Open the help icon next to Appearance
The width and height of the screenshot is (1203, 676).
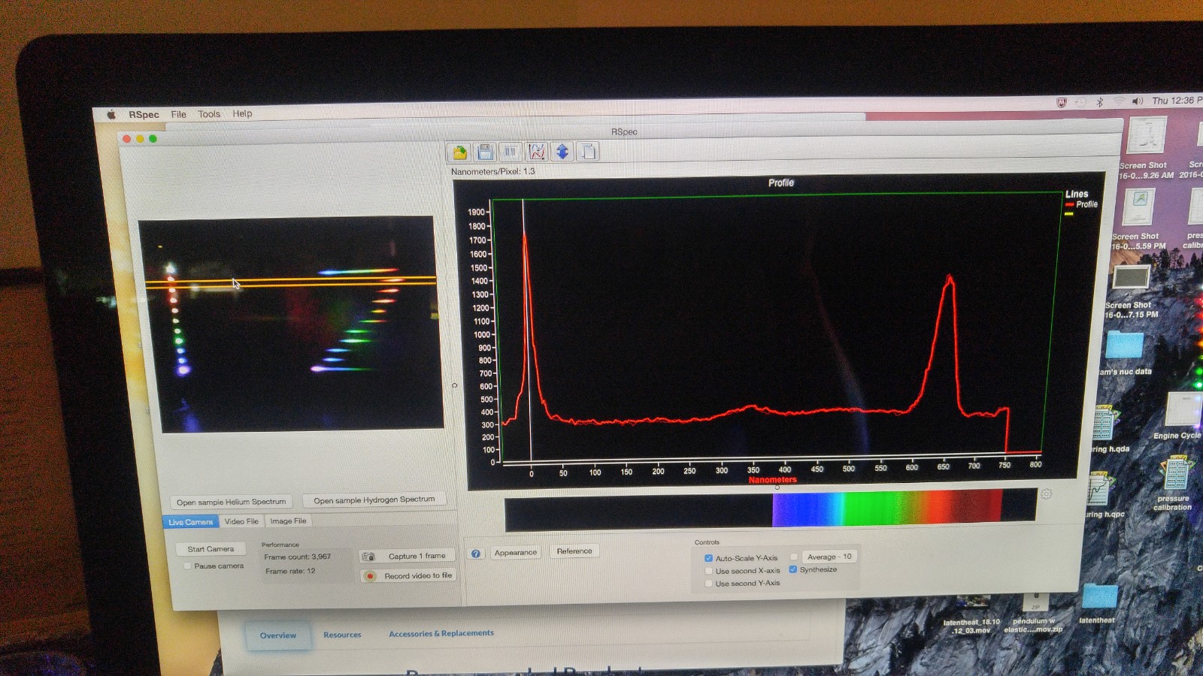pyautogui.click(x=475, y=554)
